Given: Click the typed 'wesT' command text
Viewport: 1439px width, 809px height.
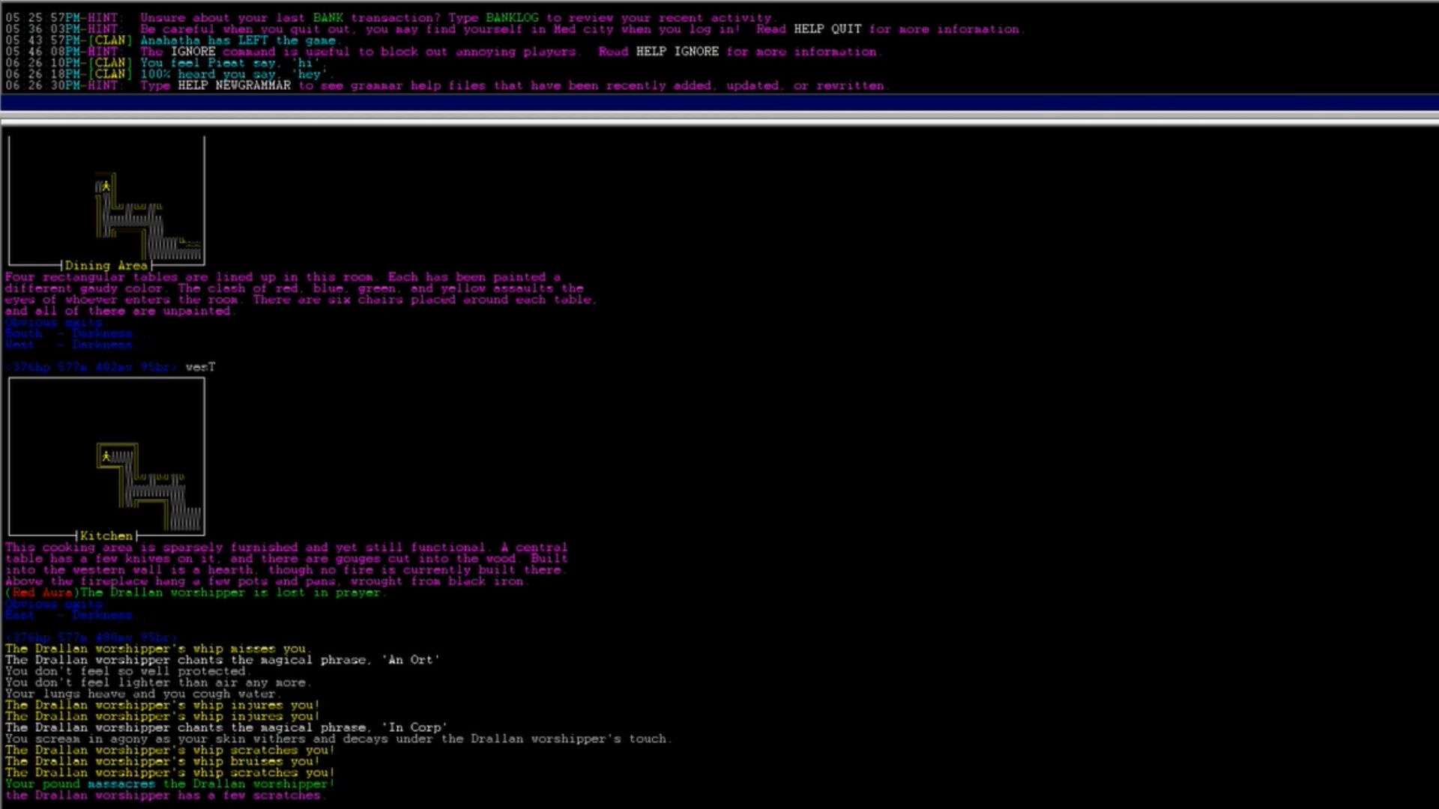Looking at the screenshot, I should (x=200, y=367).
